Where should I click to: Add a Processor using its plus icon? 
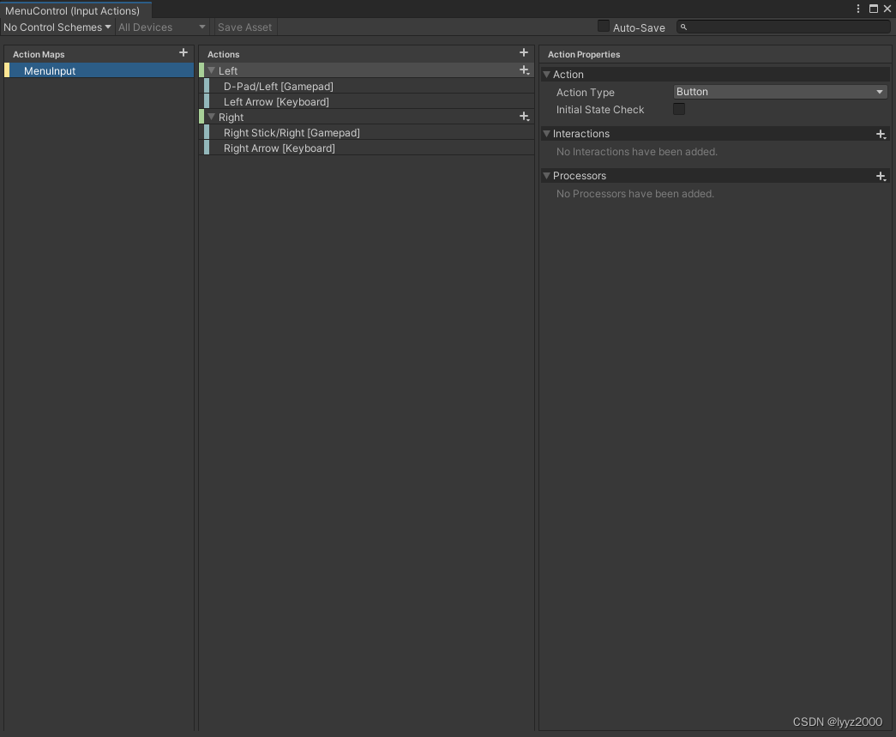(881, 176)
